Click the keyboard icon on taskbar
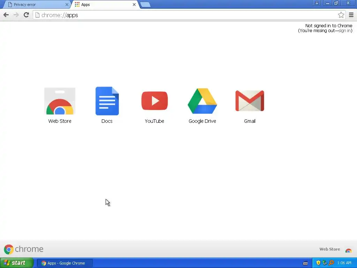The image size is (357, 268). [305, 263]
